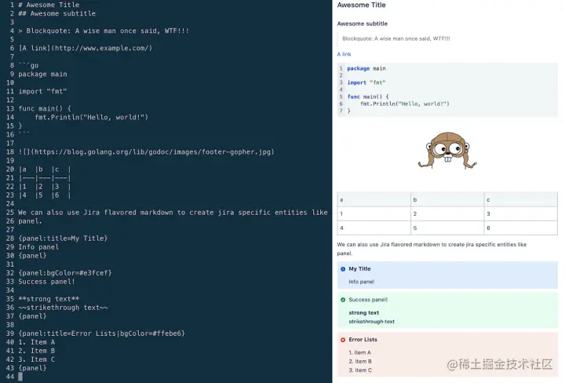565x383 pixels.
Task: Place cursor on editor line '## Awesome subtitle'
Action: 57,13
